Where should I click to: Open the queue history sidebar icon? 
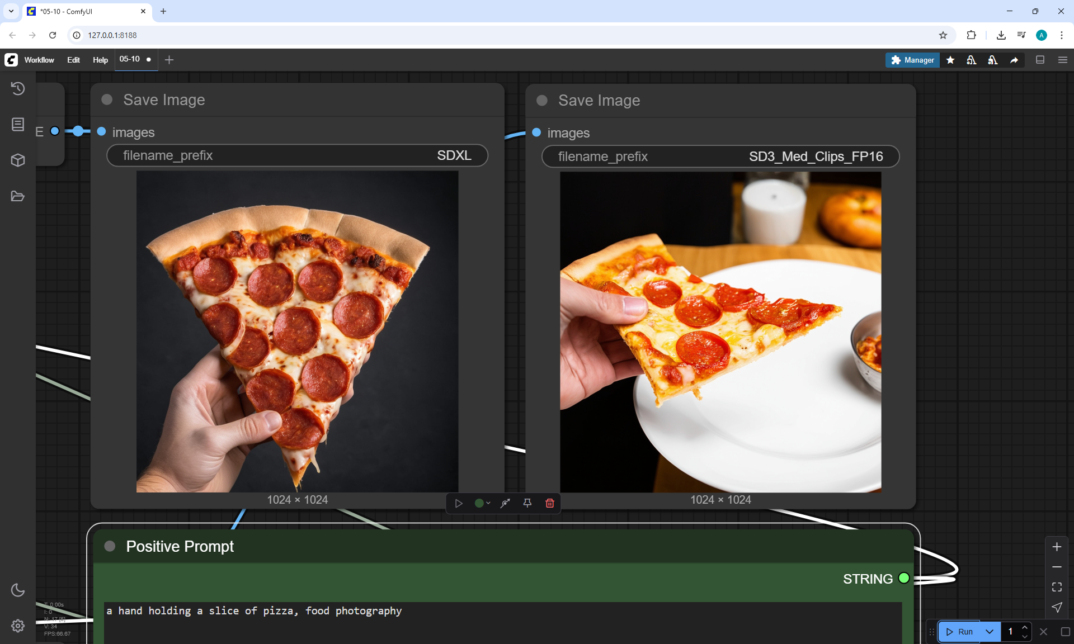[x=18, y=88]
